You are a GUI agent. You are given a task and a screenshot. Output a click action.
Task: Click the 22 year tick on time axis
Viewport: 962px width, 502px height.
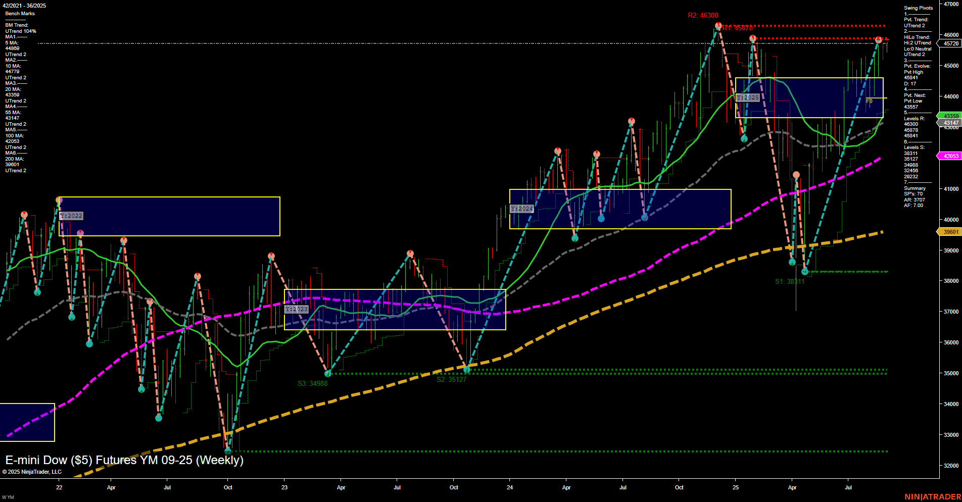pos(59,487)
